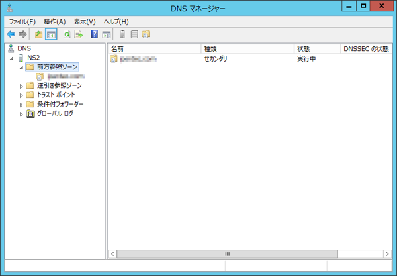397x276 pixels.
Task: Open the ファイル(F) menu
Action: coord(22,22)
